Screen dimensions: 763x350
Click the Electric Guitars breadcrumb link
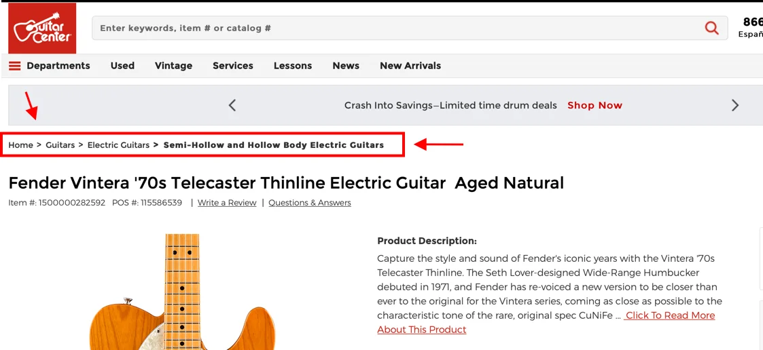point(118,145)
